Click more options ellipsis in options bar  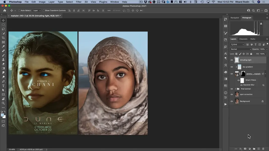tap(109, 11)
